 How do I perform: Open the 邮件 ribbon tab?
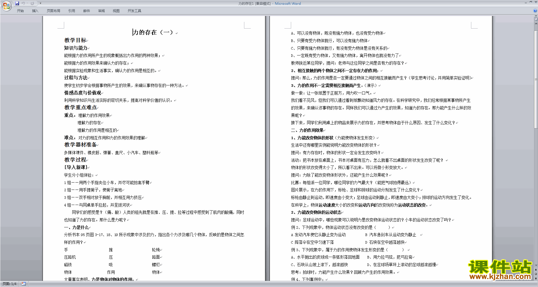click(x=87, y=11)
